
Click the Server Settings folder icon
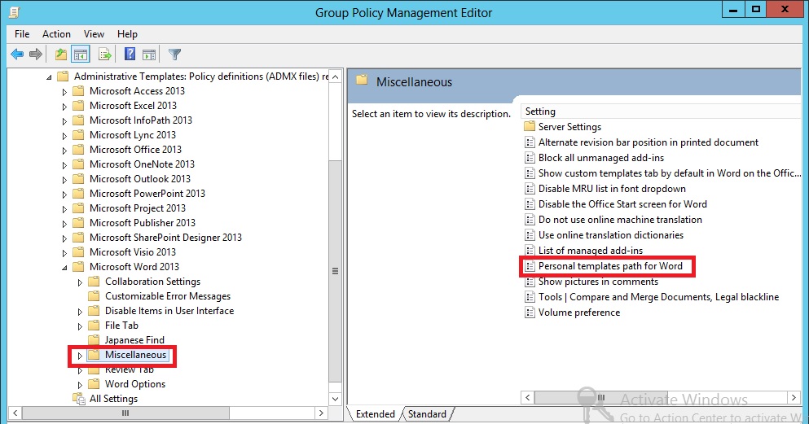tap(530, 127)
